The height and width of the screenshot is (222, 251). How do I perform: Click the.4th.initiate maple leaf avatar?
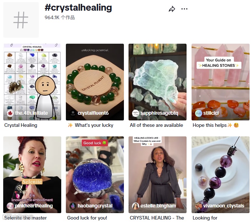[x=10, y=113]
